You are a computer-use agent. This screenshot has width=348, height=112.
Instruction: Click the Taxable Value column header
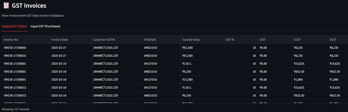[x=202, y=40]
